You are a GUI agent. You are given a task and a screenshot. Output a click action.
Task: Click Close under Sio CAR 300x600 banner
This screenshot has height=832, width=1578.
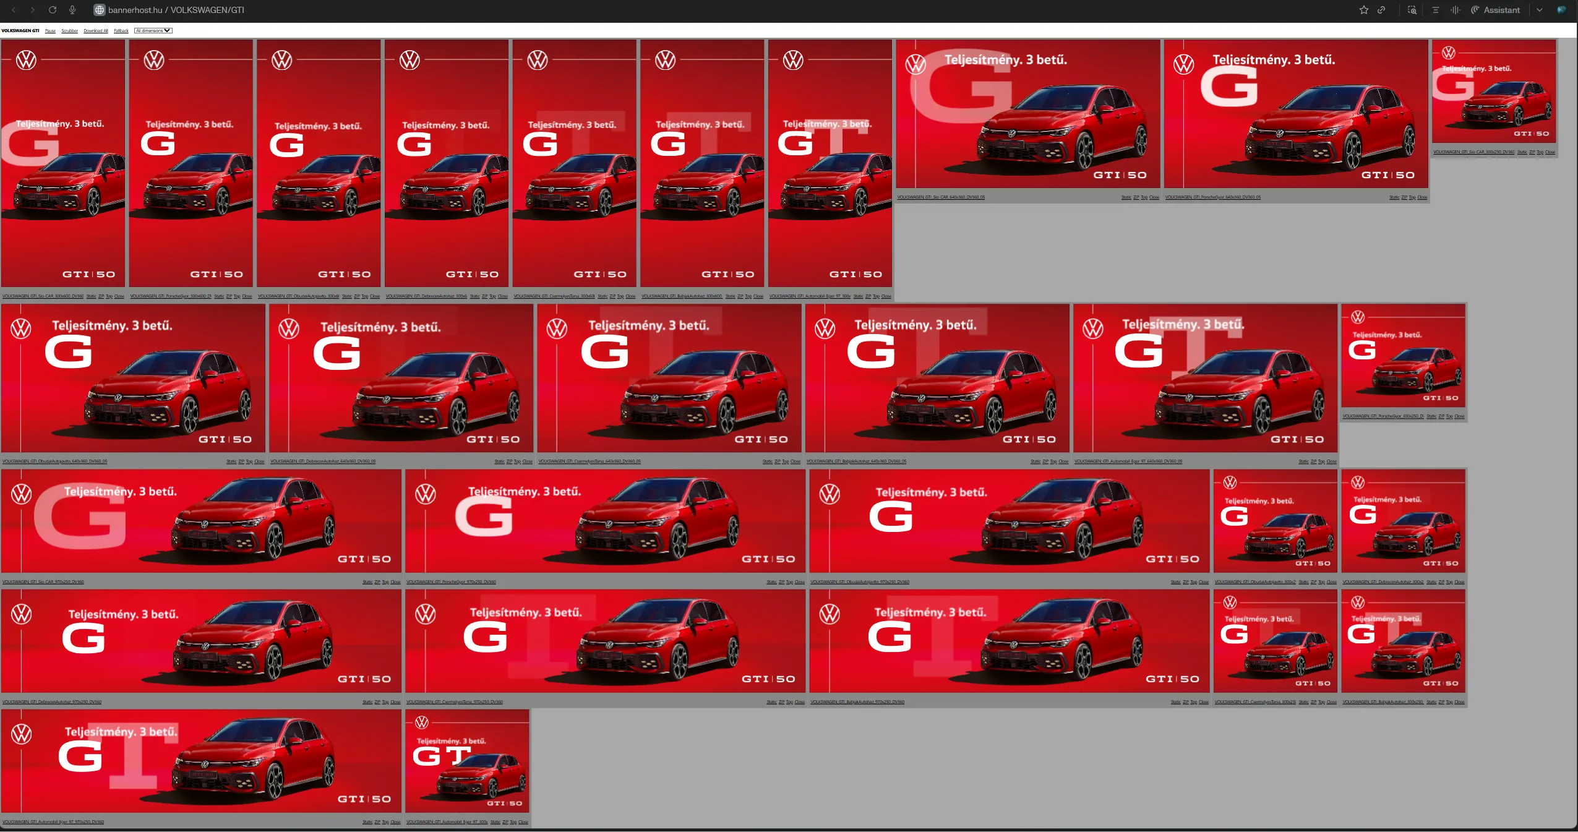[119, 296]
